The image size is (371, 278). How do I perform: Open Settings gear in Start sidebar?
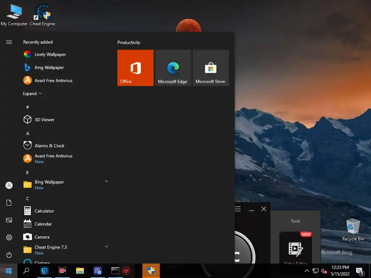click(9, 237)
